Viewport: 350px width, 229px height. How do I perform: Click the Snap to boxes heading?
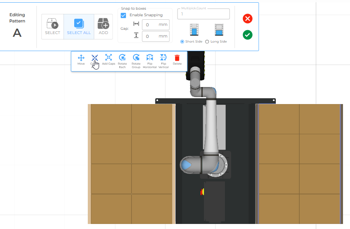click(x=134, y=9)
